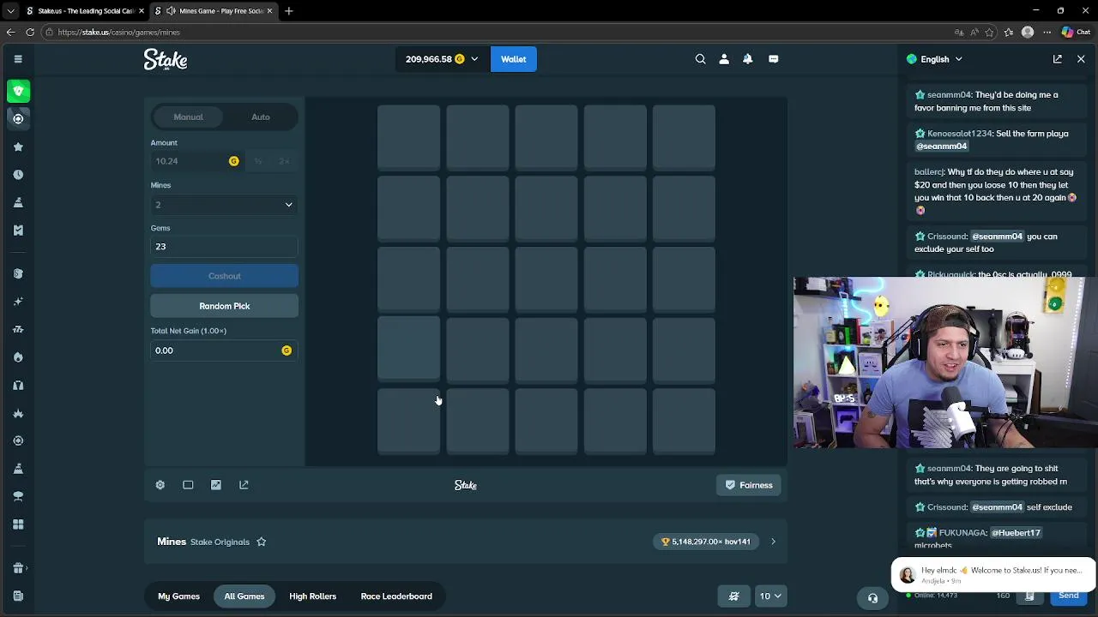This screenshot has width=1098, height=617.
Task: Halve the bet with the ½ button
Action: pos(257,161)
